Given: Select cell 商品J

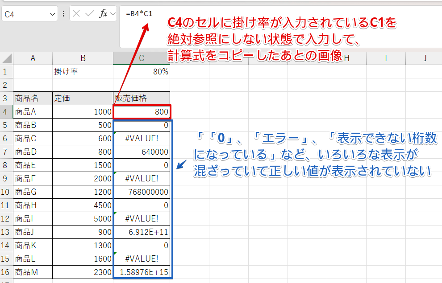Looking at the screenshot, I should pyautogui.click(x=33, y=232).
